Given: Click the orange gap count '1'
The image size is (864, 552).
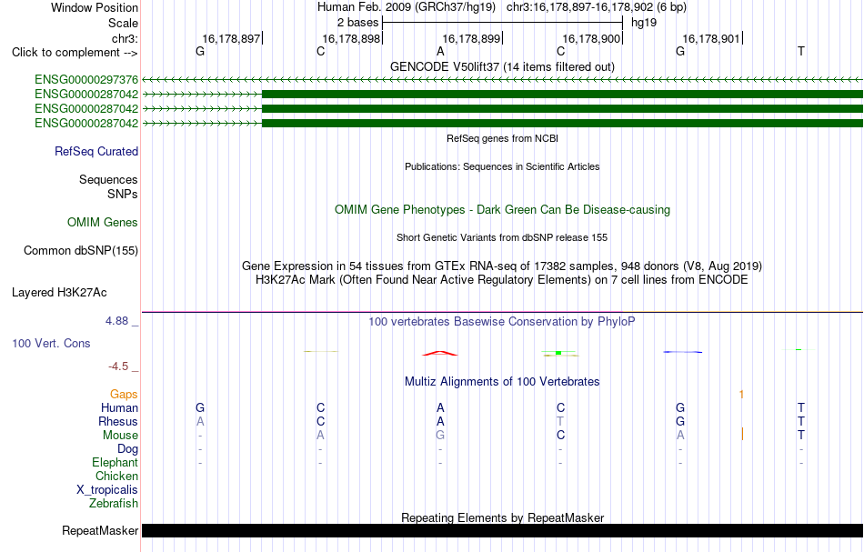Looking at the screenshot, I should (741, 395).
